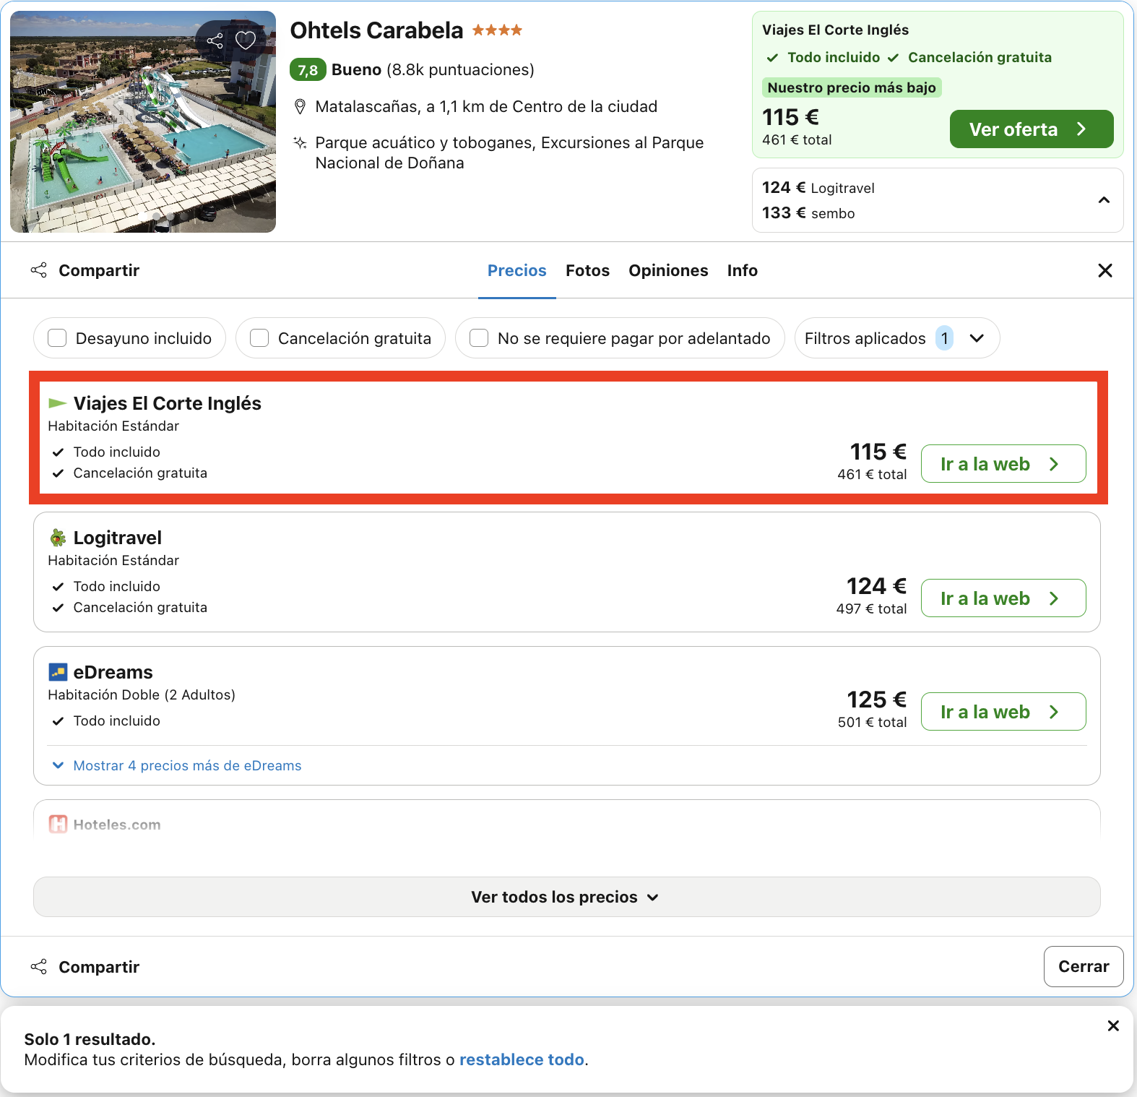Click the 'Nuestro precio más bajo' badge

click(852, 87)
